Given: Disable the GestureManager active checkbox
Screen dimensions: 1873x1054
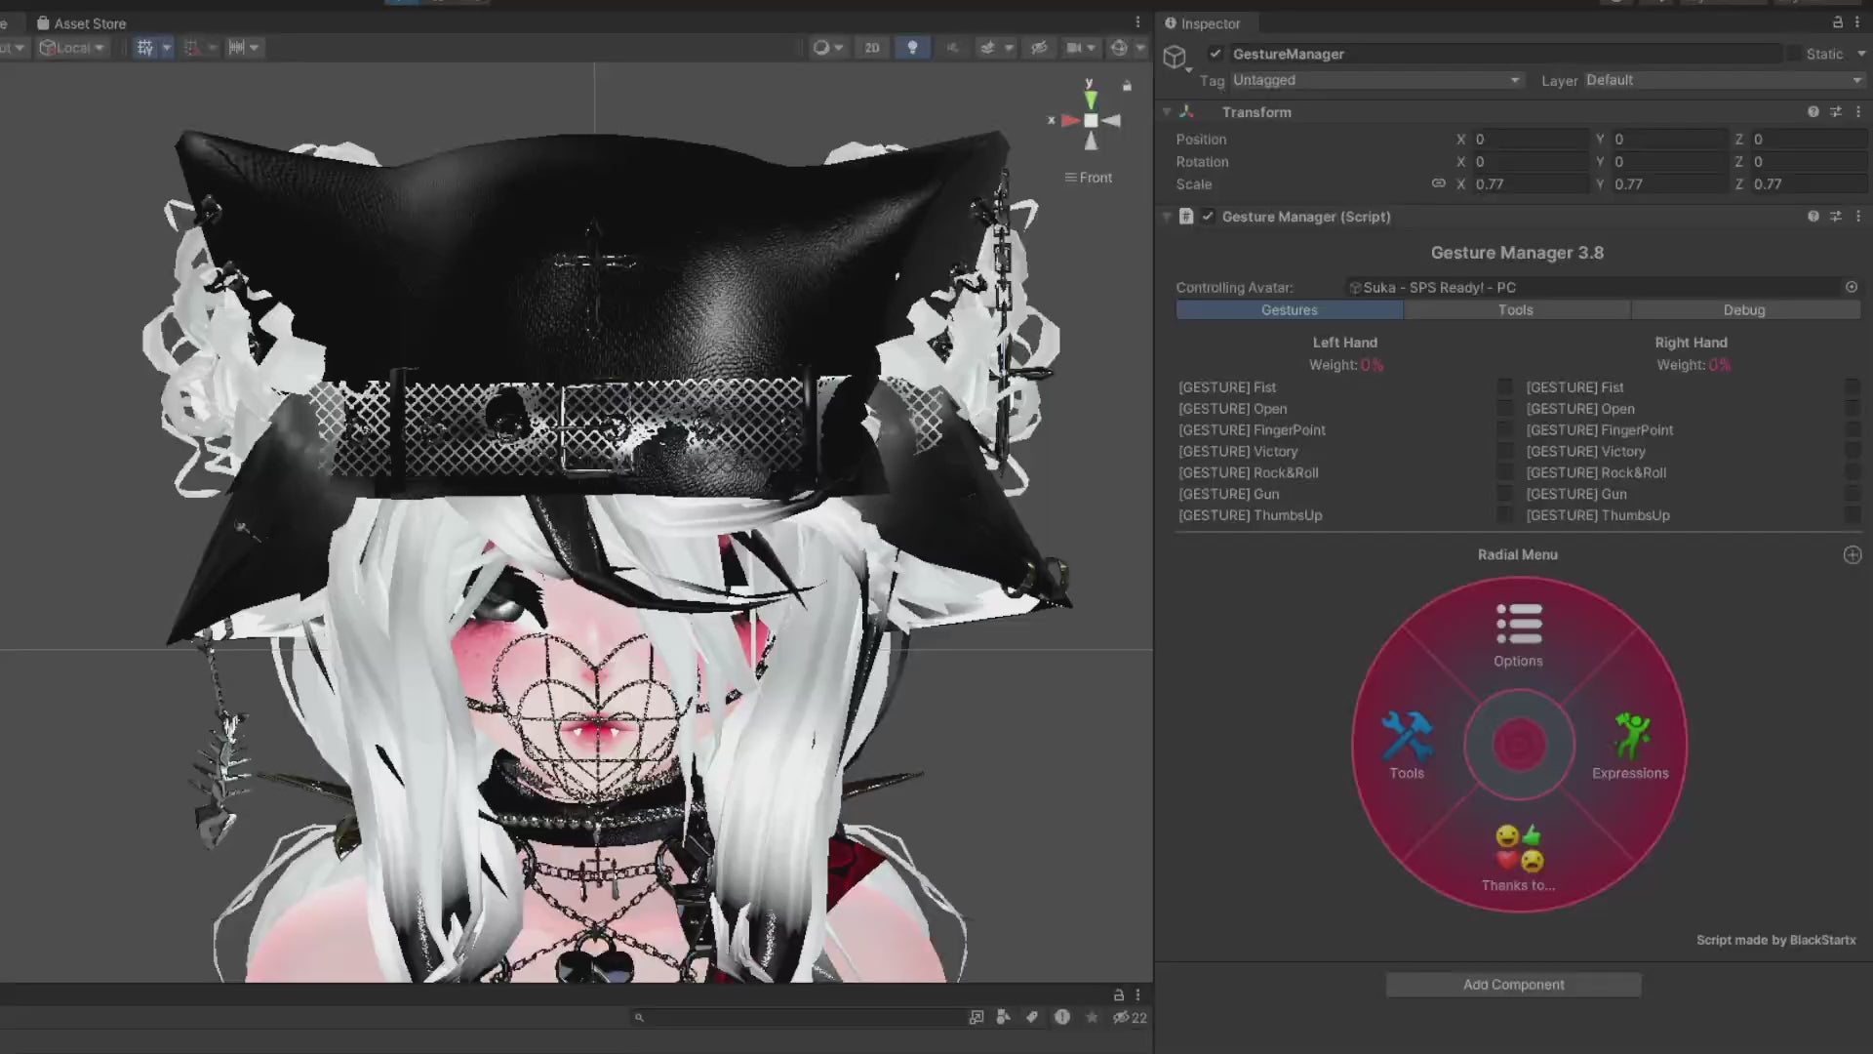Looking at the screenshot, I should pos(1215,54).
